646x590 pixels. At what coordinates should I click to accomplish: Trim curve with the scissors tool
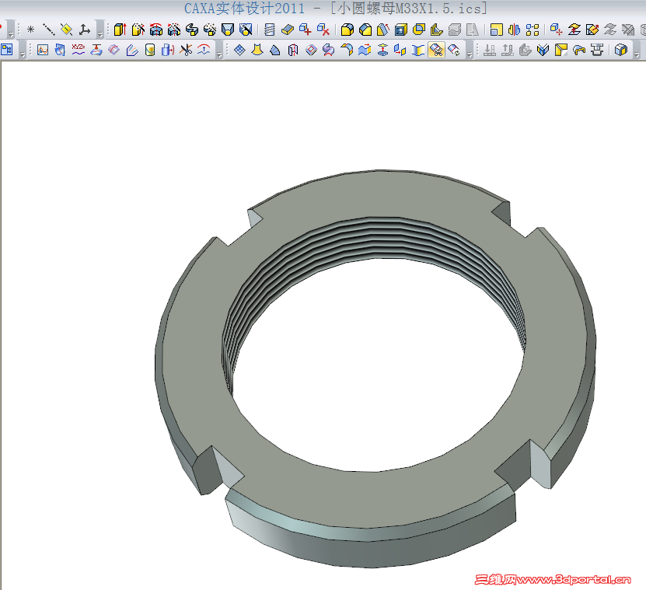coord(187,50)
